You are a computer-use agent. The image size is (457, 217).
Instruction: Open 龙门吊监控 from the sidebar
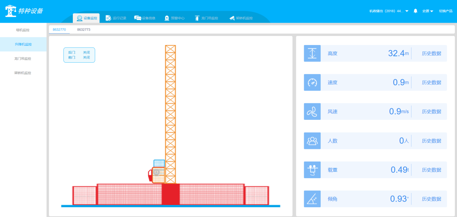click(23, 59)
